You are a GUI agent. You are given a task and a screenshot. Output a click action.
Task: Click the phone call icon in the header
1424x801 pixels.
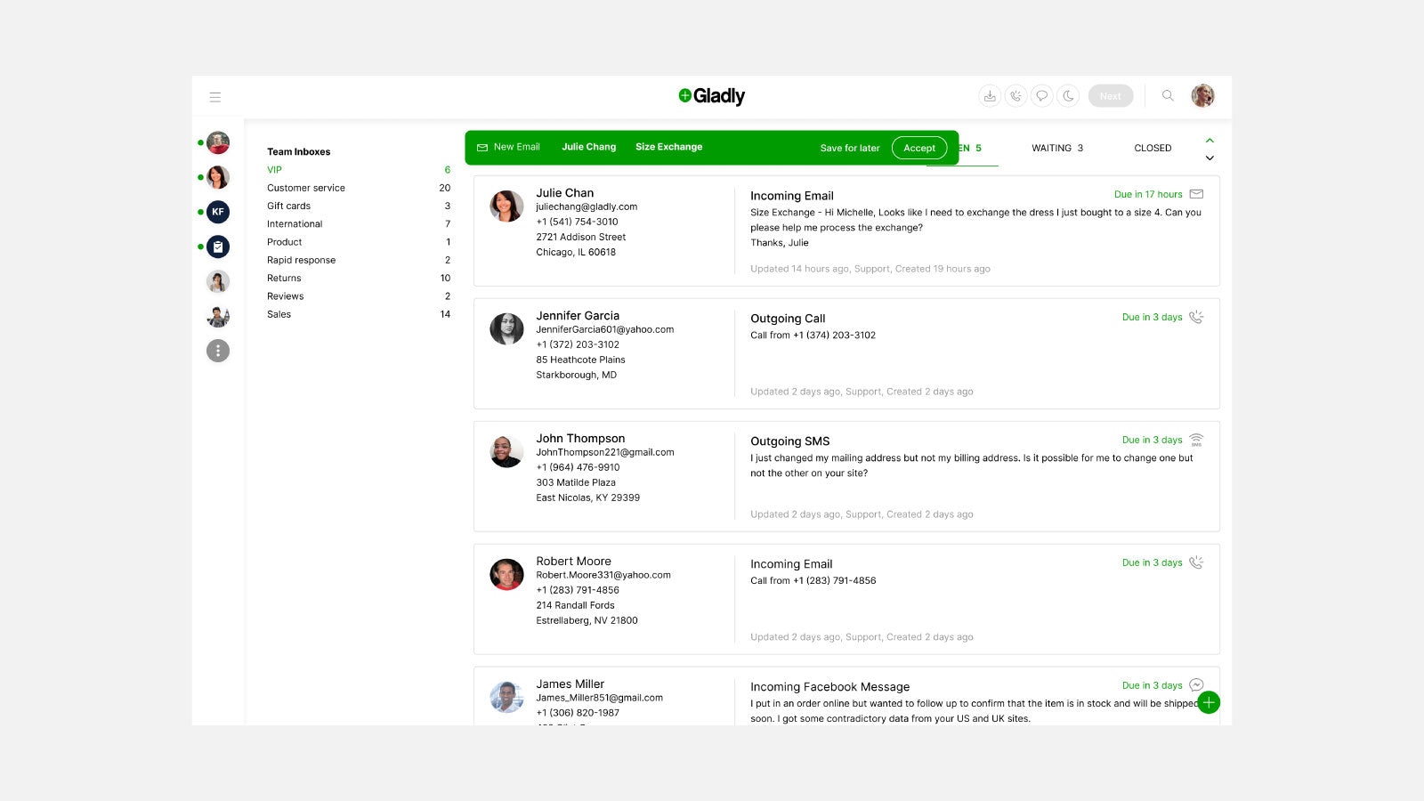pyautogui.click(x=1015, y=95)
